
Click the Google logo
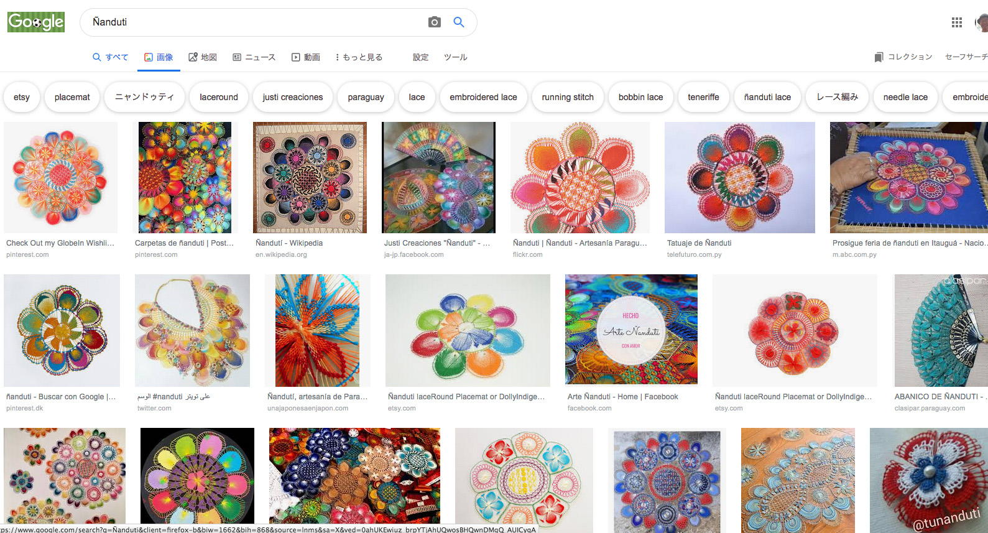(36, 22)
